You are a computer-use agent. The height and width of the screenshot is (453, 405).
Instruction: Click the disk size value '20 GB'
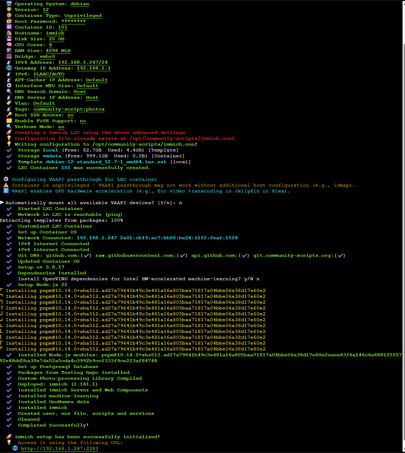point(56,39)
